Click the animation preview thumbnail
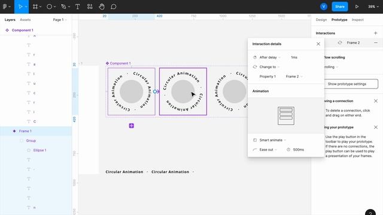This screenshot has width=383, height=215. 286,116
